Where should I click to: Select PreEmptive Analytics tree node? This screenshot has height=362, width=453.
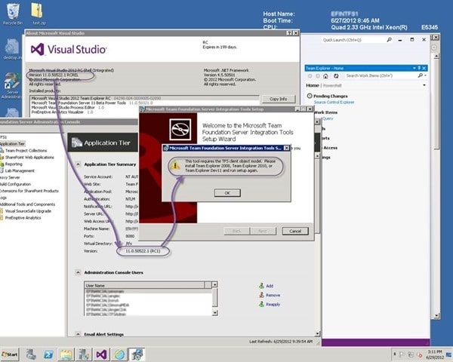click(x=23, y=218)
